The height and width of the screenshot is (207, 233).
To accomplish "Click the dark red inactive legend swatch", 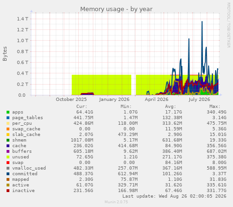I will click(8, 191).
